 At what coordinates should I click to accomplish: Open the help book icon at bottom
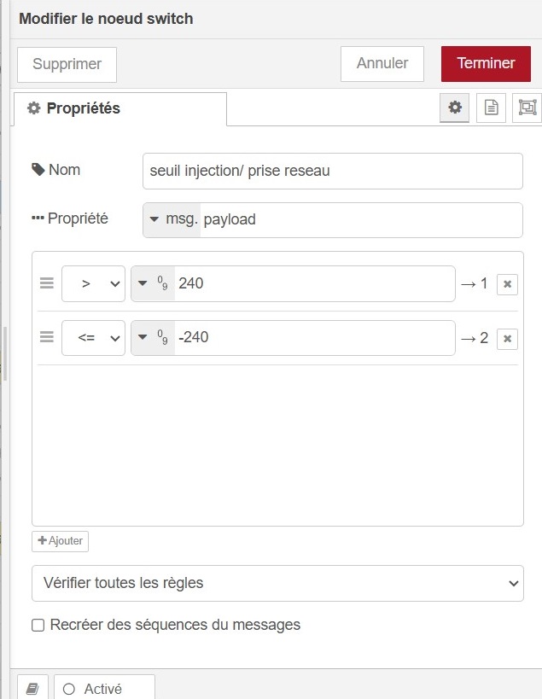pyautogui.click(x=32, y=688)
